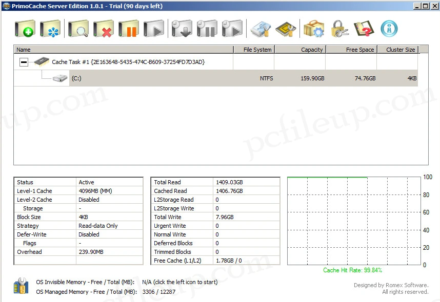The width and height of the screenshot is (440, 302).
Task: Click the grey clock drive down-arrow icon
Action: click(182, 29)
